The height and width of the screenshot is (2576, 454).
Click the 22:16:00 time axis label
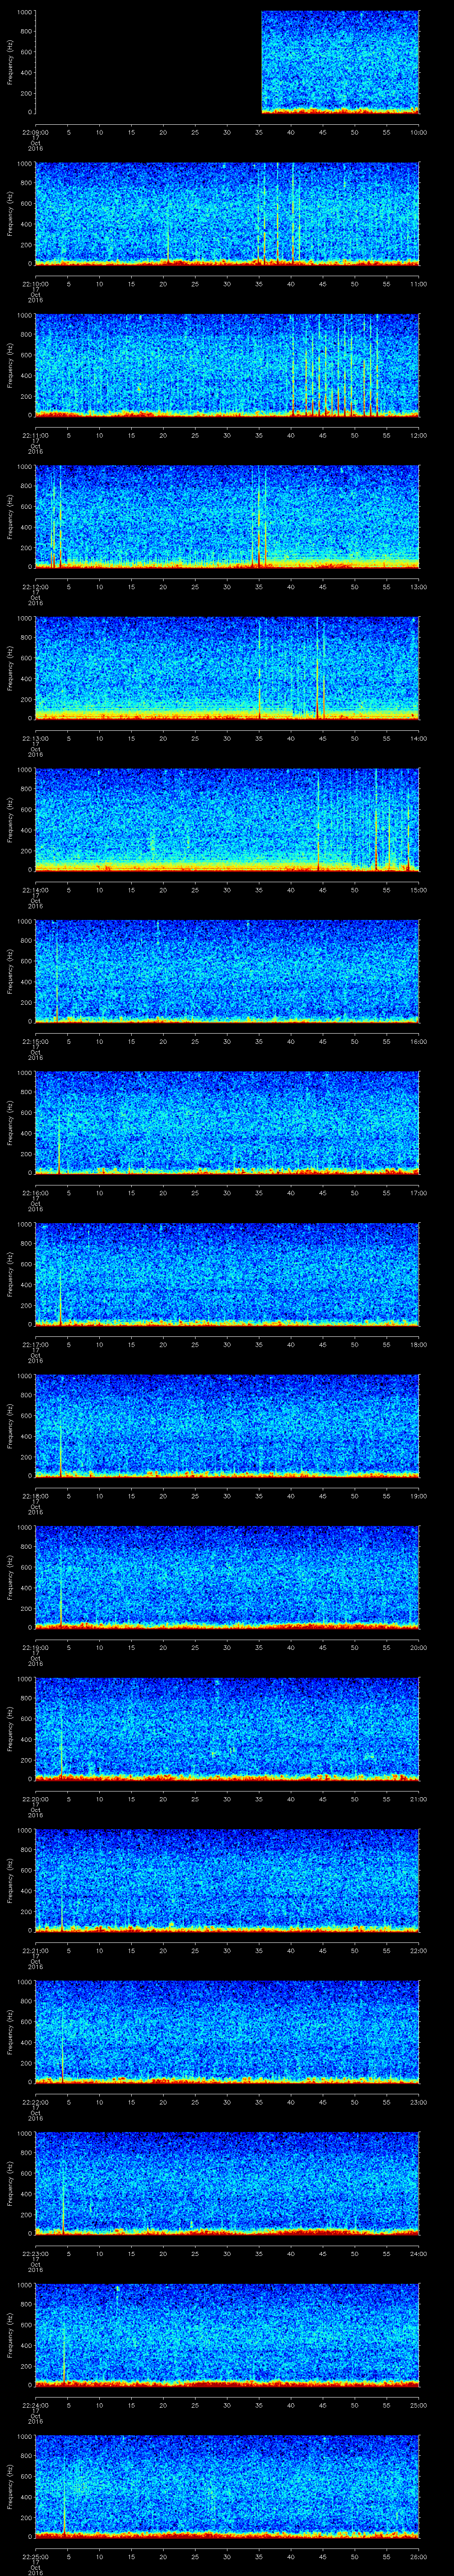point(35,1193)
